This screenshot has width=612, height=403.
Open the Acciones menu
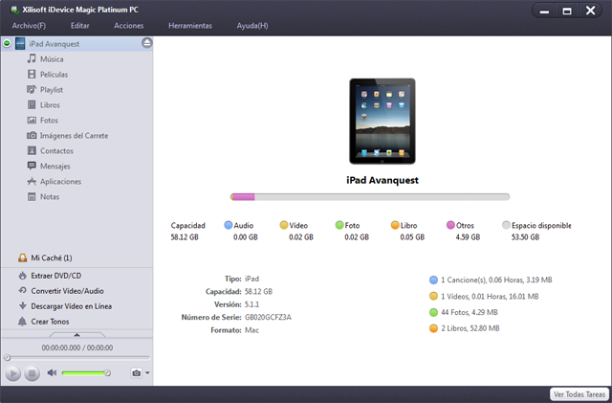point(129,26)
